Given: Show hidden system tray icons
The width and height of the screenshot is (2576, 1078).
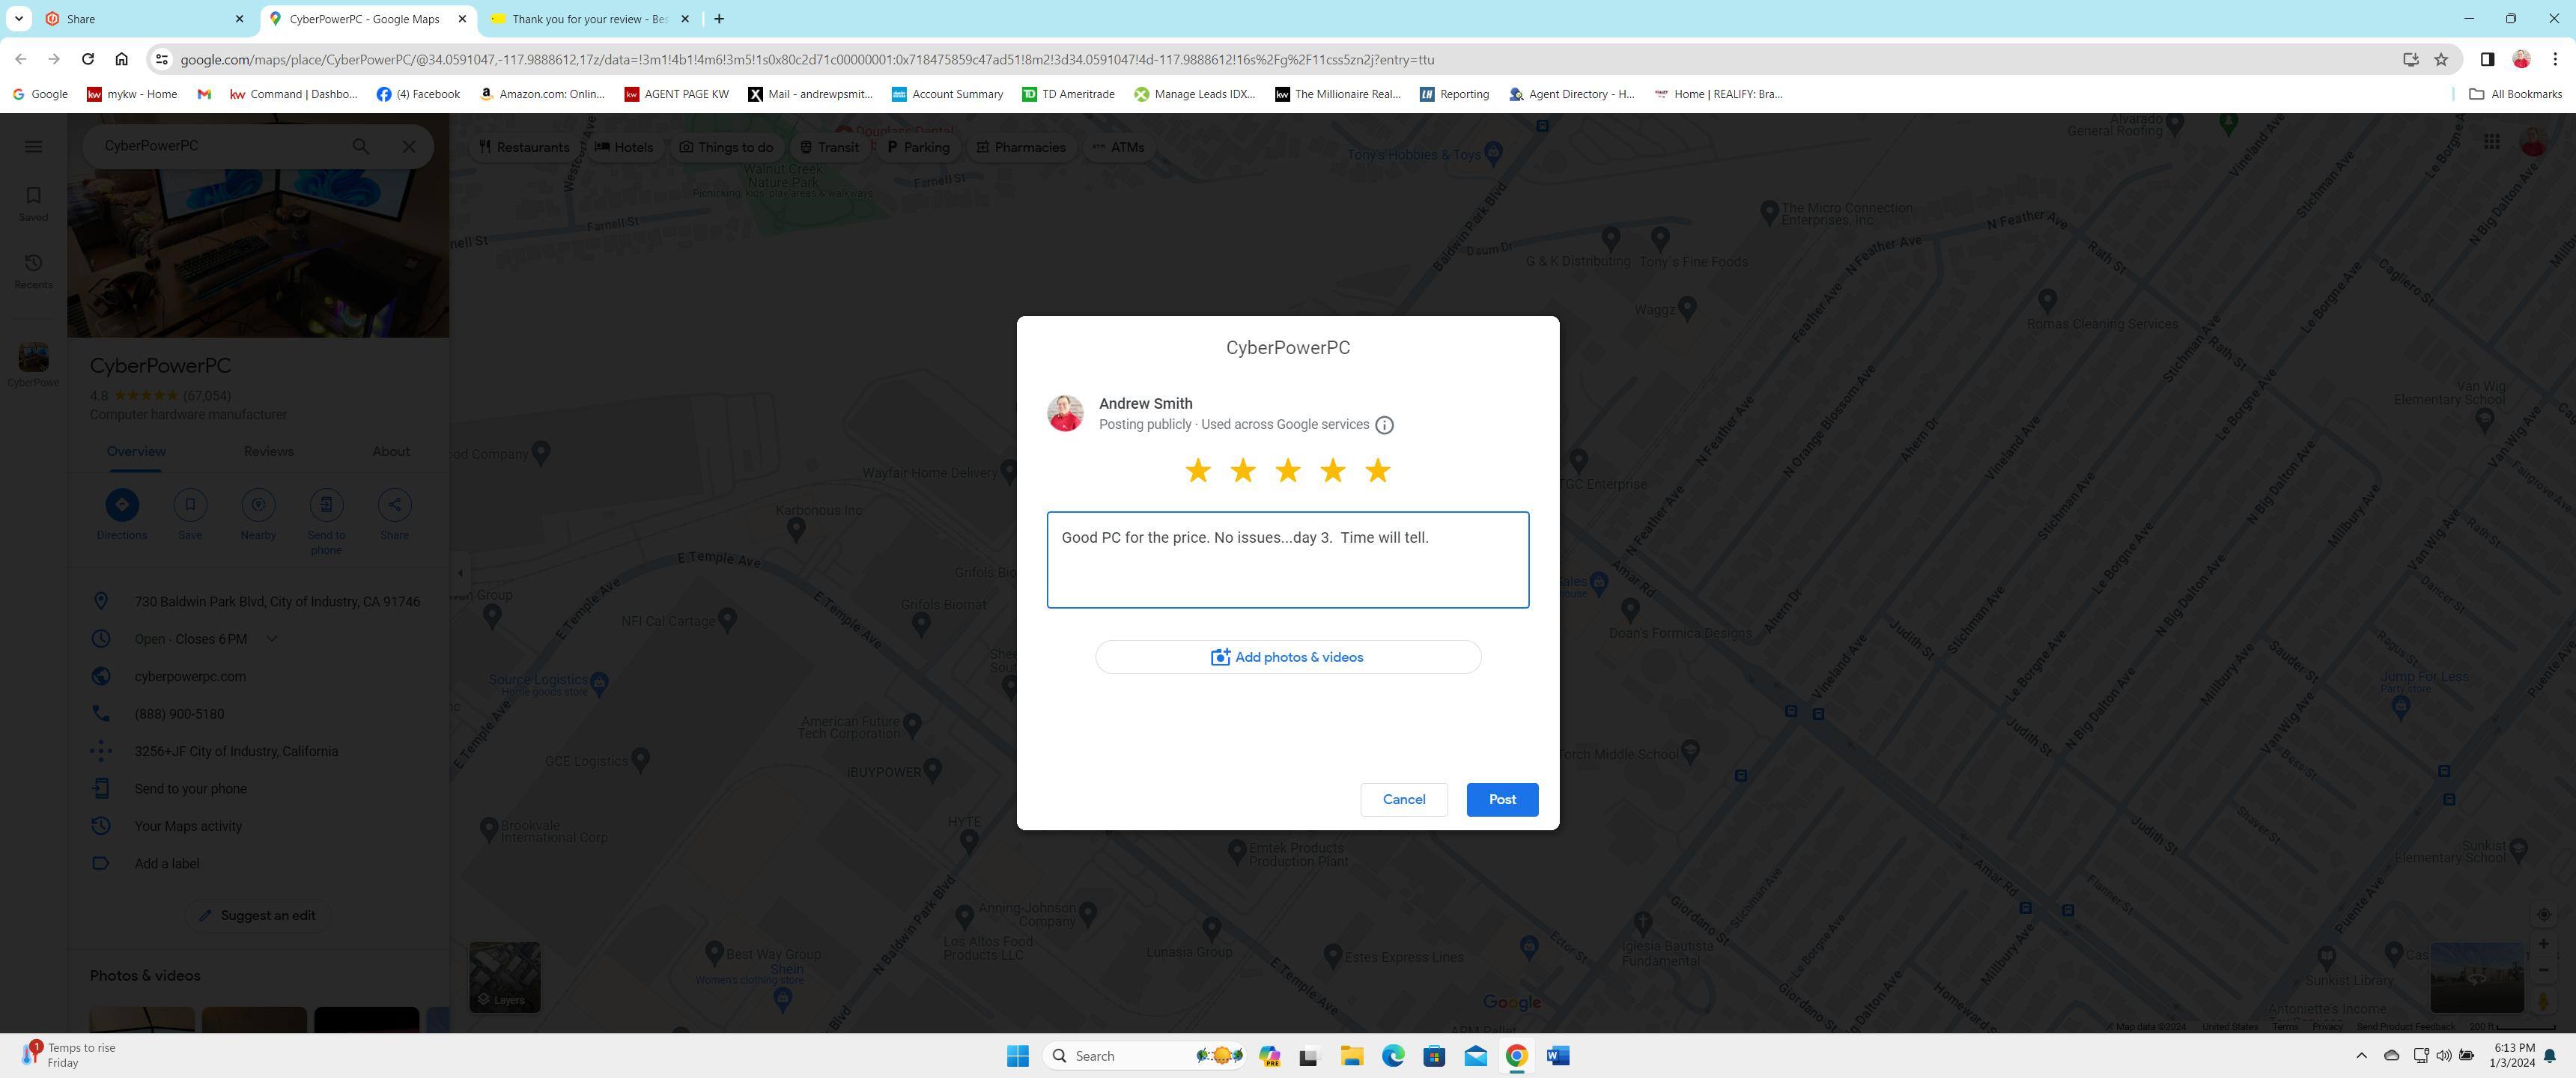Looking at the screenshot, I should pos(2361,1056).
